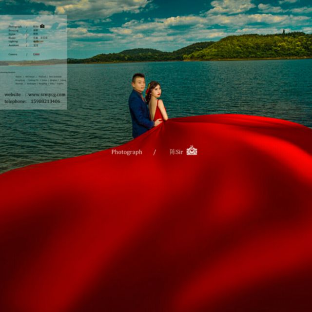Viewport: 312px width, 312px height.
Task: Select the Stylist credit label
Action: pyautogui.click(x=12, y=34)
